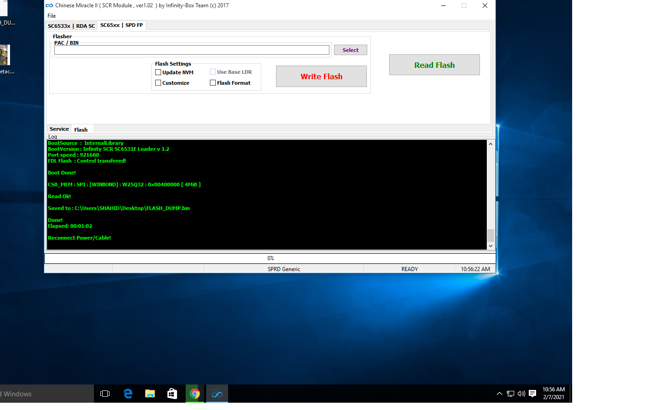Open the network status tray icon
The height and width of the screenshot is (410, 657).
pos(511,394)
